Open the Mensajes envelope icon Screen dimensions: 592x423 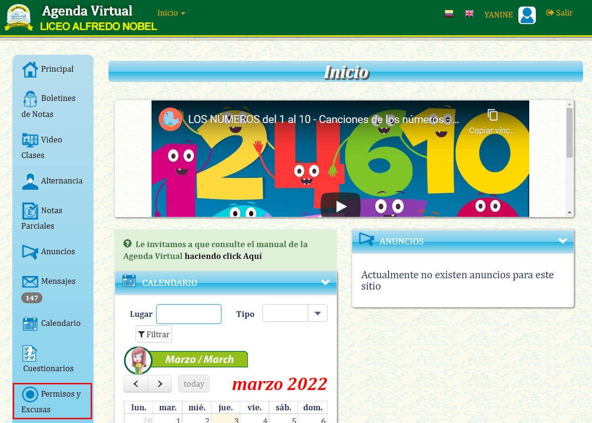[30, 282]
